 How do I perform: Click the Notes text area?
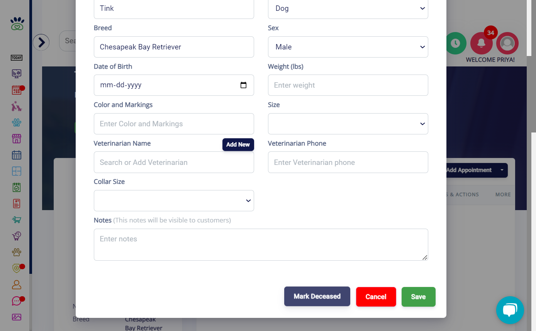[261, 244]
